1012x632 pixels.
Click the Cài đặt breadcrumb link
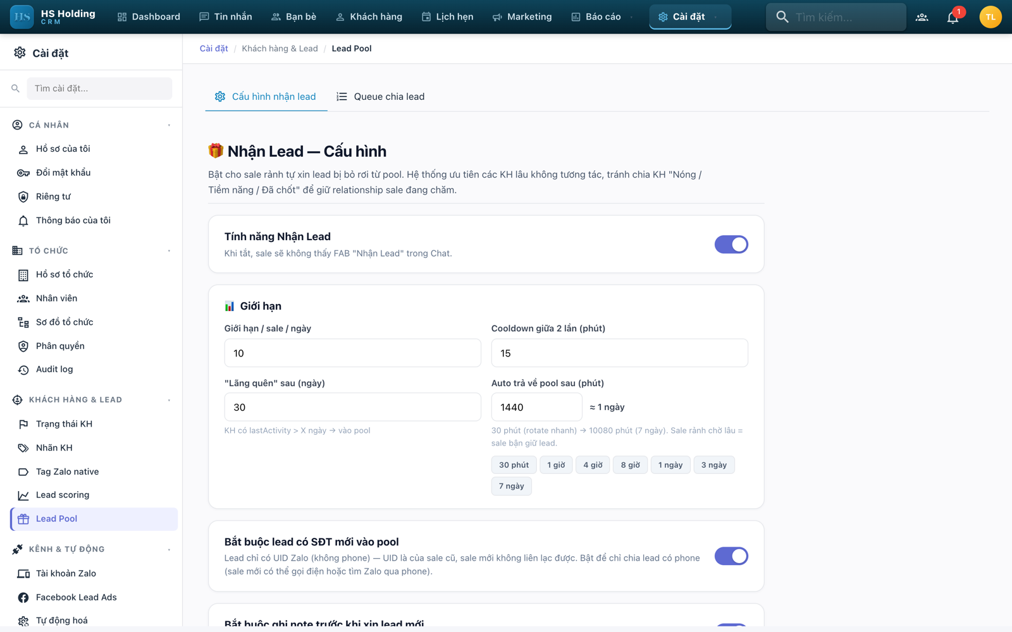pyautogui.click(x=214, y=49)
